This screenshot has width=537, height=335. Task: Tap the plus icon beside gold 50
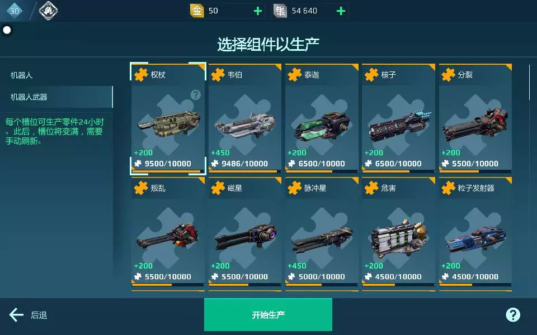click(257, 11)
